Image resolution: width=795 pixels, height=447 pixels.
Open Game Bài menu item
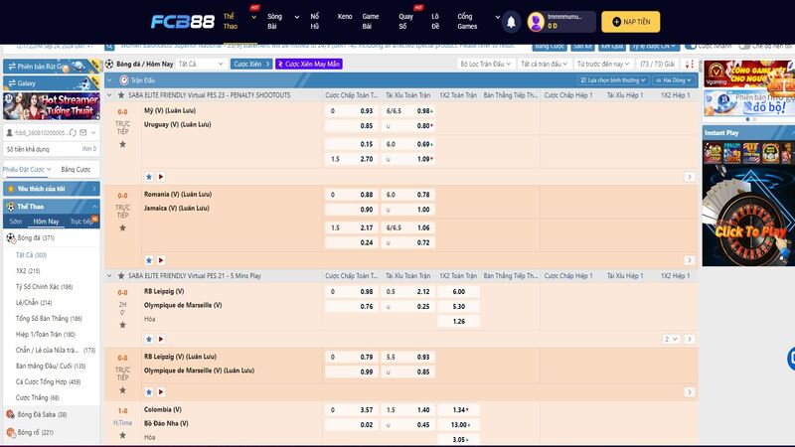[x=370, y=21]
